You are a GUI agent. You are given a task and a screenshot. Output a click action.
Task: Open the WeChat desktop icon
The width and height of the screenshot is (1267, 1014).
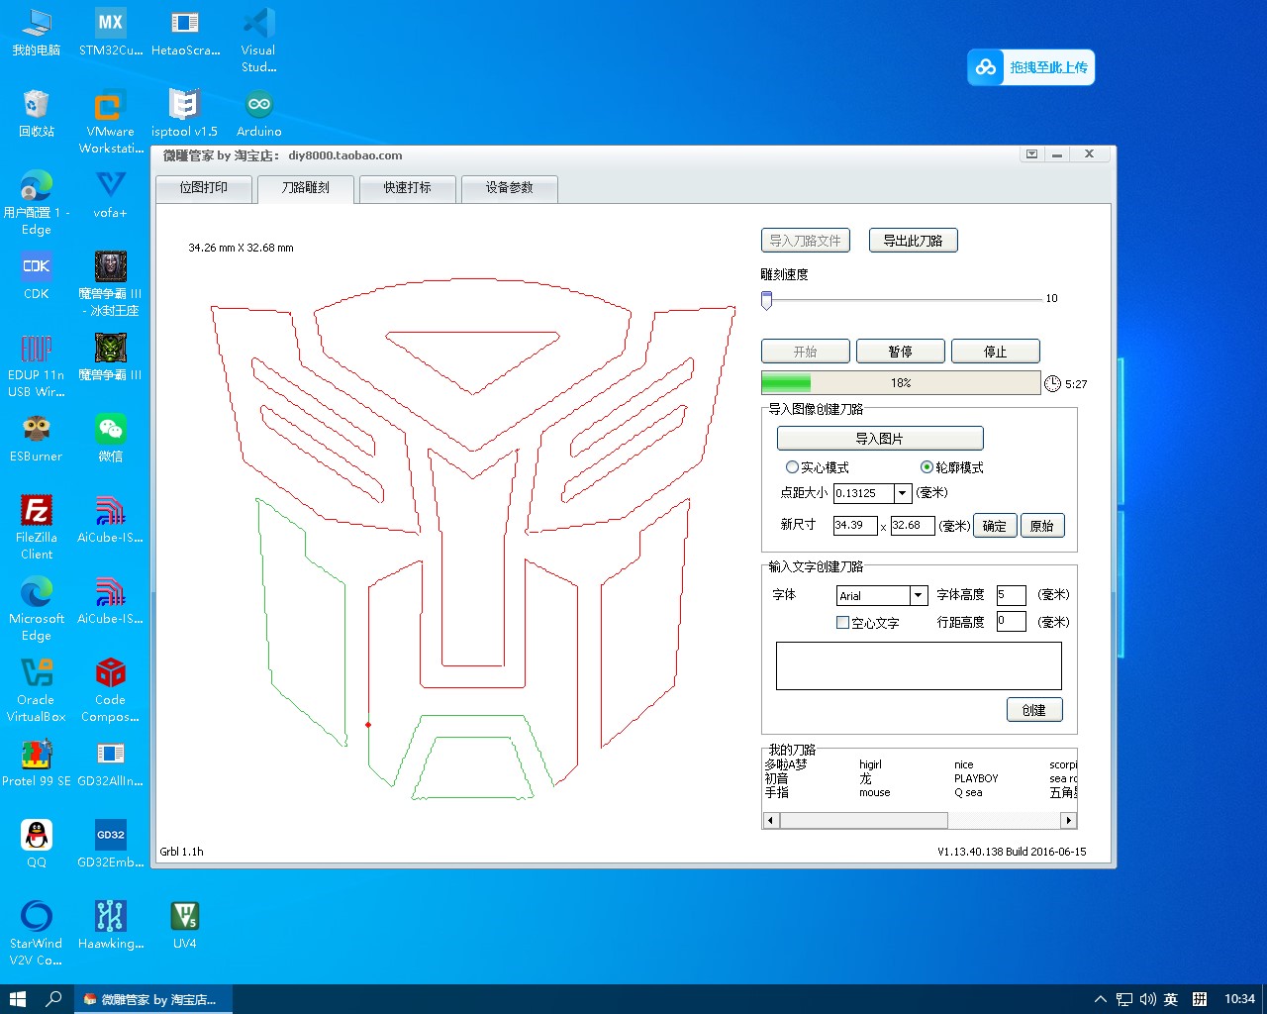[110, 430]
